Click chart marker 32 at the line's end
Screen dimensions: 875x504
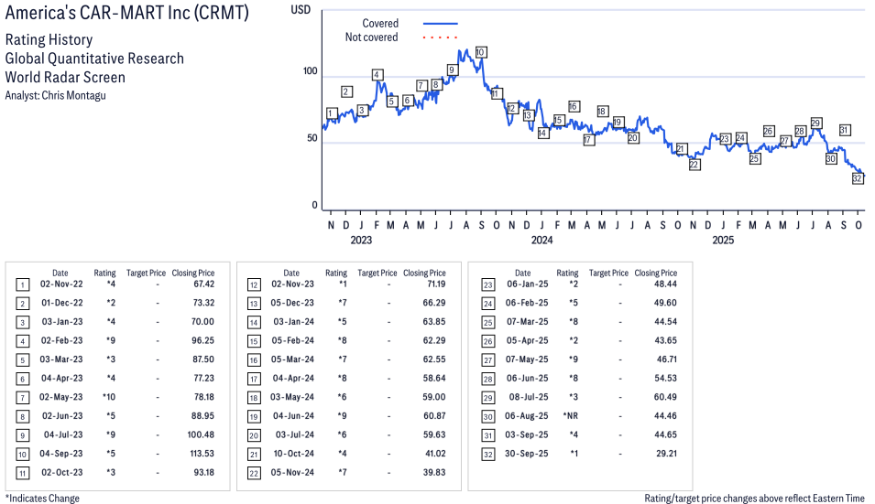point(858,178)
